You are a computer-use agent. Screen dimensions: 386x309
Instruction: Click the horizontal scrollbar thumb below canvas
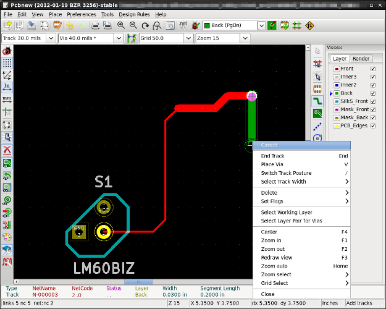pyautogui.click(x=138, y=282)
